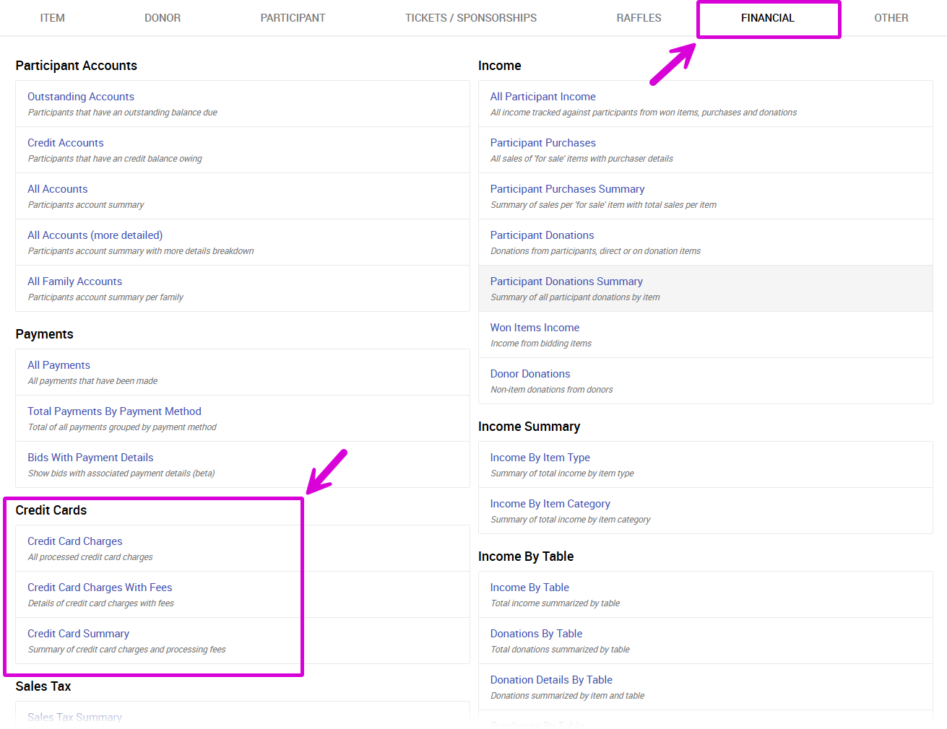The height and width of the screenshot is (729, 947).
Task: Select Participant Donations Summary report
Action: (x=566, y=281)
